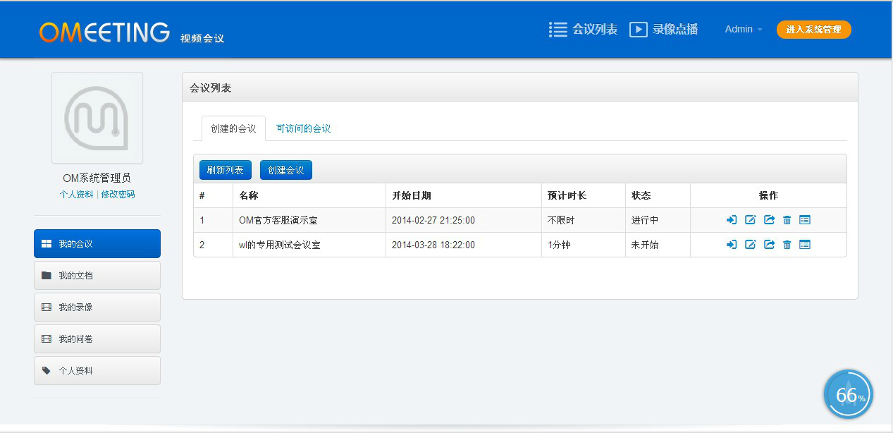Open 录像点播 in the top navigation

tap(664, 30)
